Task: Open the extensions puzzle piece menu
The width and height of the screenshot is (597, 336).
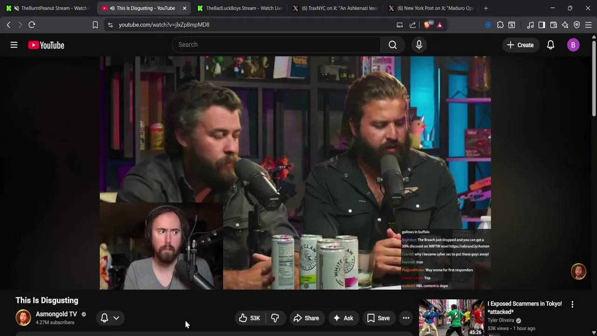Action: 500,25
